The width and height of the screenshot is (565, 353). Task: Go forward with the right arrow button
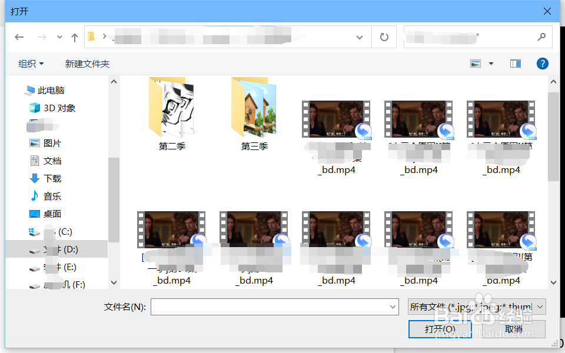[x=42, y=37]
